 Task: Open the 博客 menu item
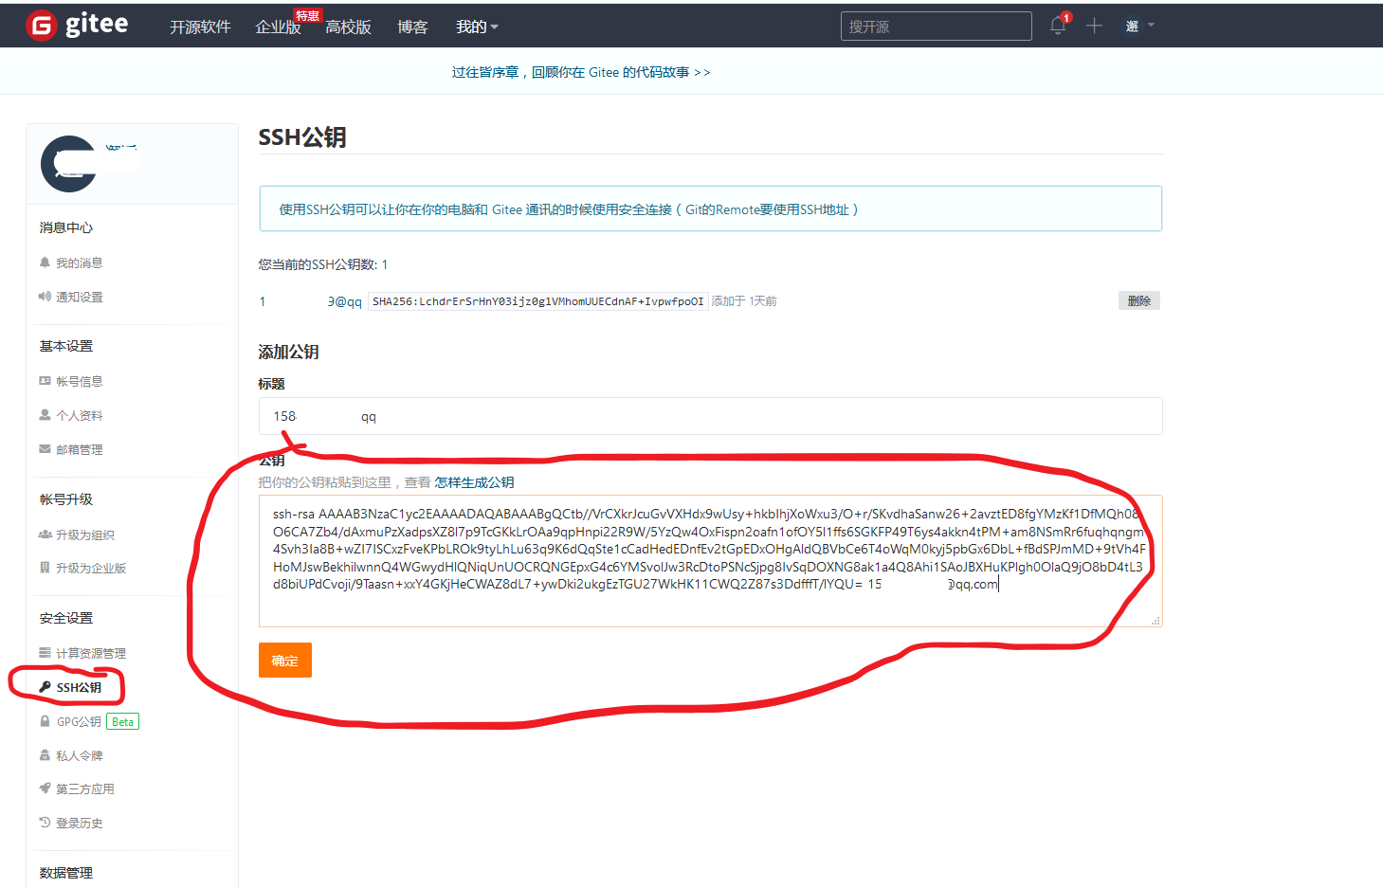(412, 27)
